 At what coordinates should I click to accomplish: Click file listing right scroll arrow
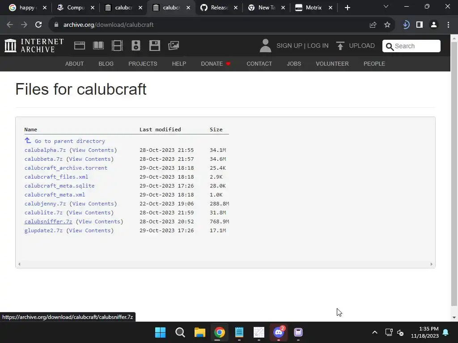click(x=432, y=264)
